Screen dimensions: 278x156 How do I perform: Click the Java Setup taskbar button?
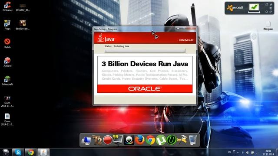[43, 152]
